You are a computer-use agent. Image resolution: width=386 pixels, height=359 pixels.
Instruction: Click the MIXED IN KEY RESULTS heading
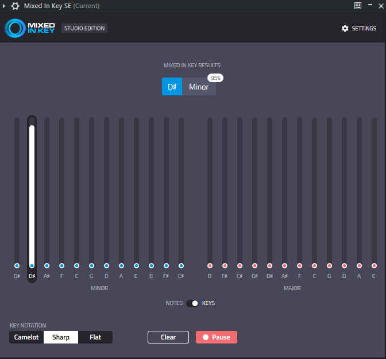(192, 65)
